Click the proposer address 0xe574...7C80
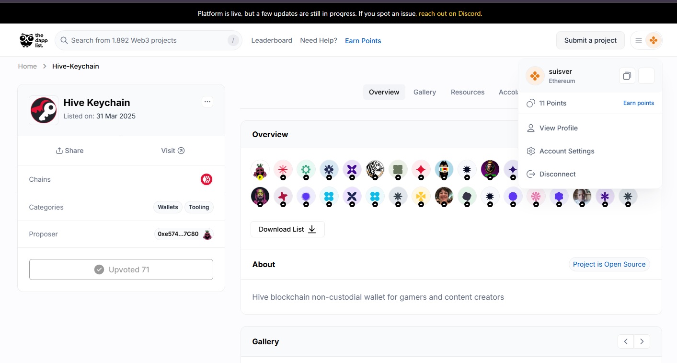 tap(178, 234)
